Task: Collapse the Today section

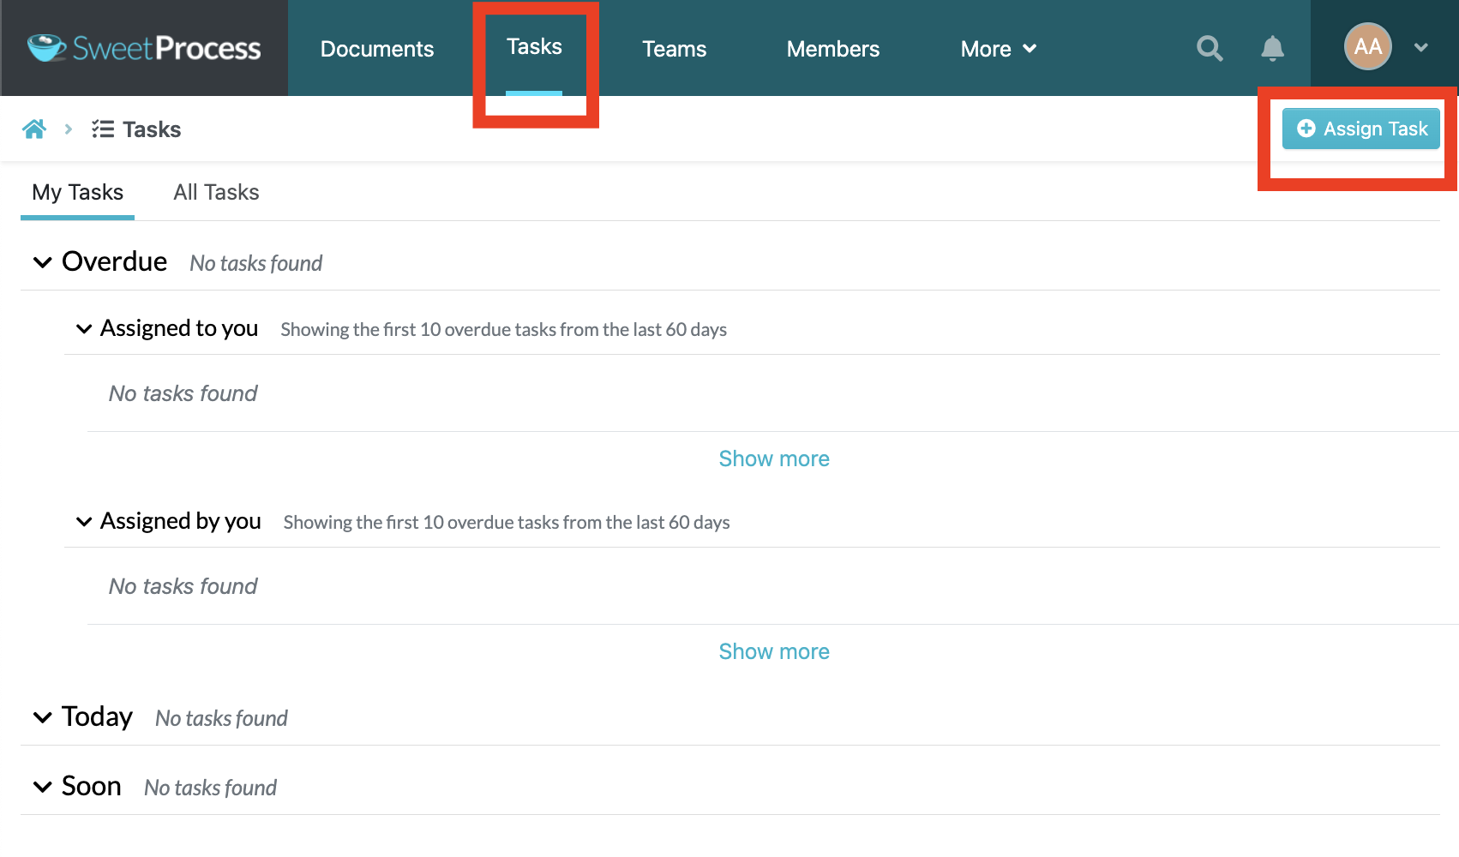Action: click(x=42, y=717)
